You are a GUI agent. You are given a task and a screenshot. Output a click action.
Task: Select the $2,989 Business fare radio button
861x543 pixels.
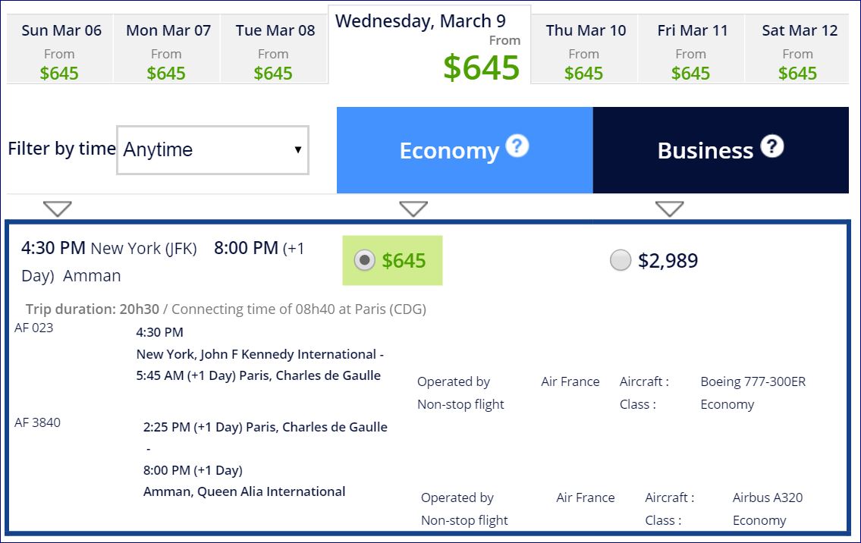621,260
